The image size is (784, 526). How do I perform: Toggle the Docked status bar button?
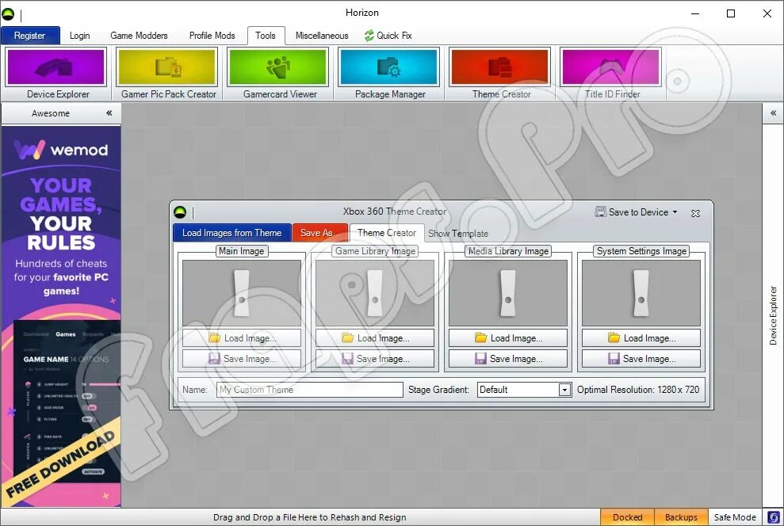click(628, 517)
